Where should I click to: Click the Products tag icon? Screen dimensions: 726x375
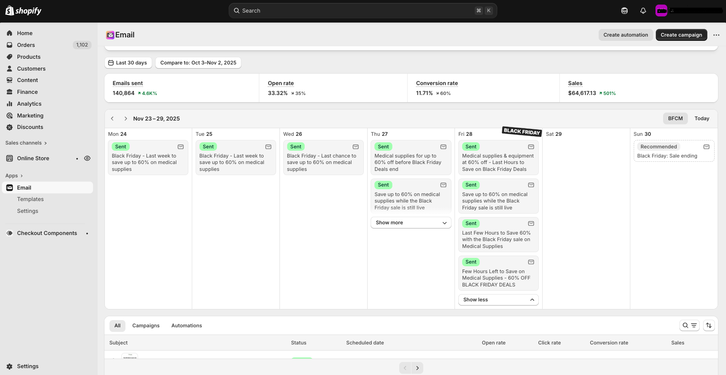(x=10, y=57)
